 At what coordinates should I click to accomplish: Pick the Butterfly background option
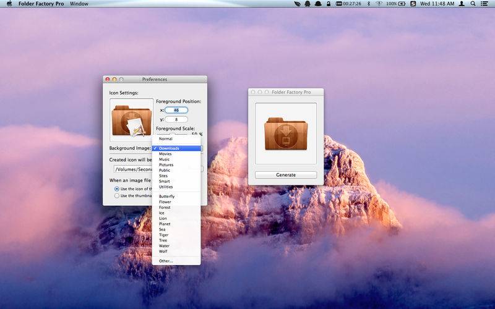(x=176, y=197)
